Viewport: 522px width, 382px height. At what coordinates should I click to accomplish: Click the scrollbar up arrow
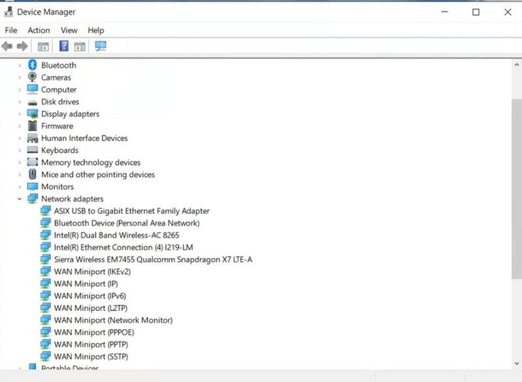517,65
